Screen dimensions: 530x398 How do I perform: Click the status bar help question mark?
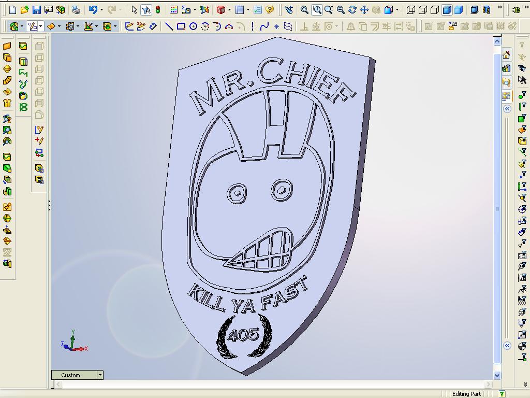(x=502, y=394)
